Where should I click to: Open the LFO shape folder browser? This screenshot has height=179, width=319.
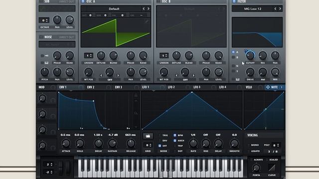(148, 136)
